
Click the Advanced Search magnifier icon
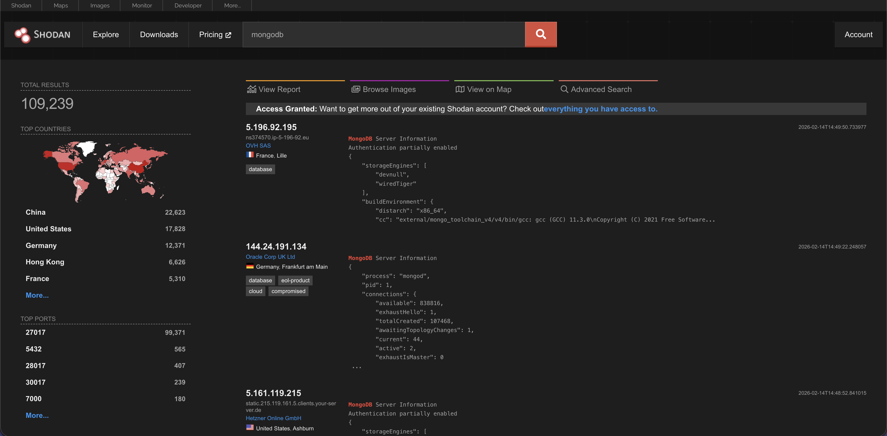tap(564, 89)
